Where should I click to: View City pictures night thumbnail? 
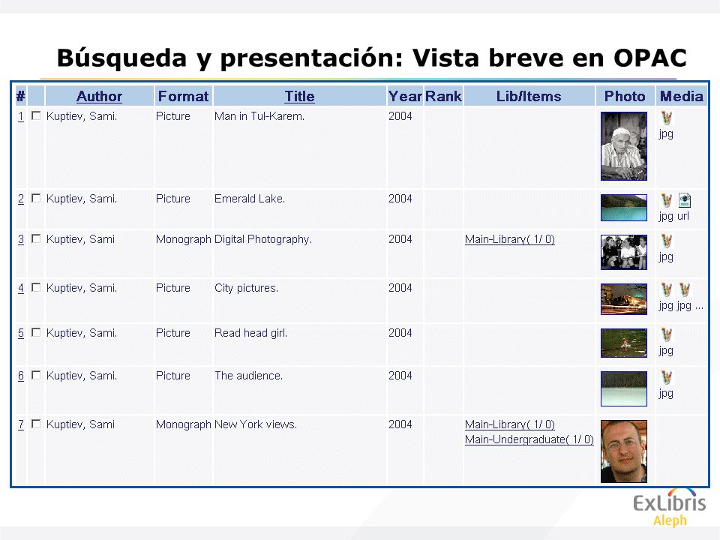pyautogui.click(x=624, y=299)
